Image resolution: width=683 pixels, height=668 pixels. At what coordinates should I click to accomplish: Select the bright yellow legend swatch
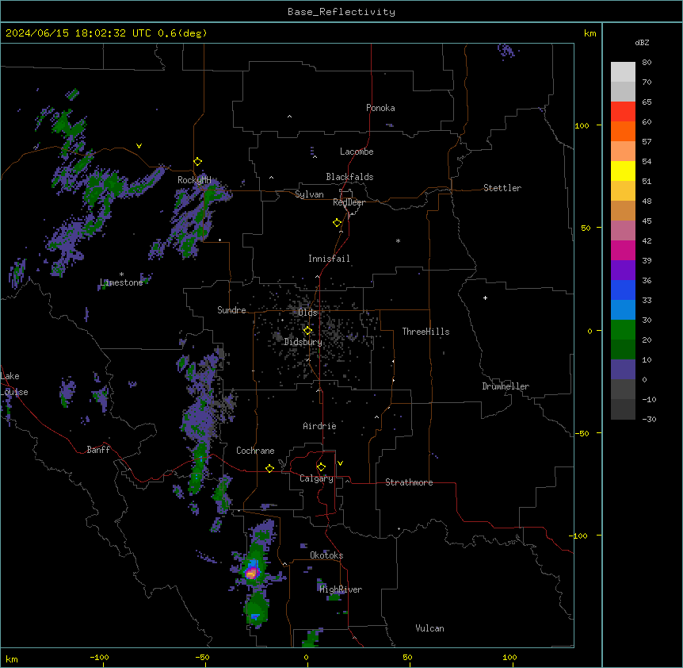click(623, 171)
